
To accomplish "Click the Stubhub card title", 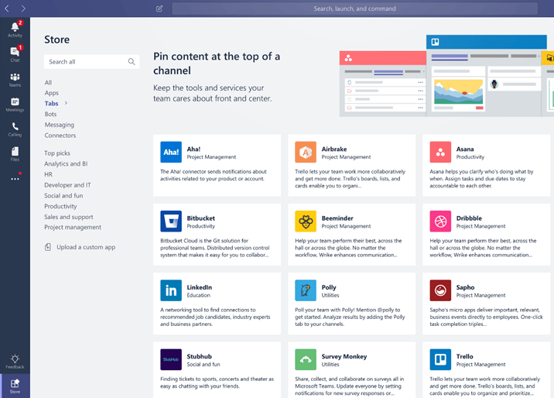I will 200,356.
